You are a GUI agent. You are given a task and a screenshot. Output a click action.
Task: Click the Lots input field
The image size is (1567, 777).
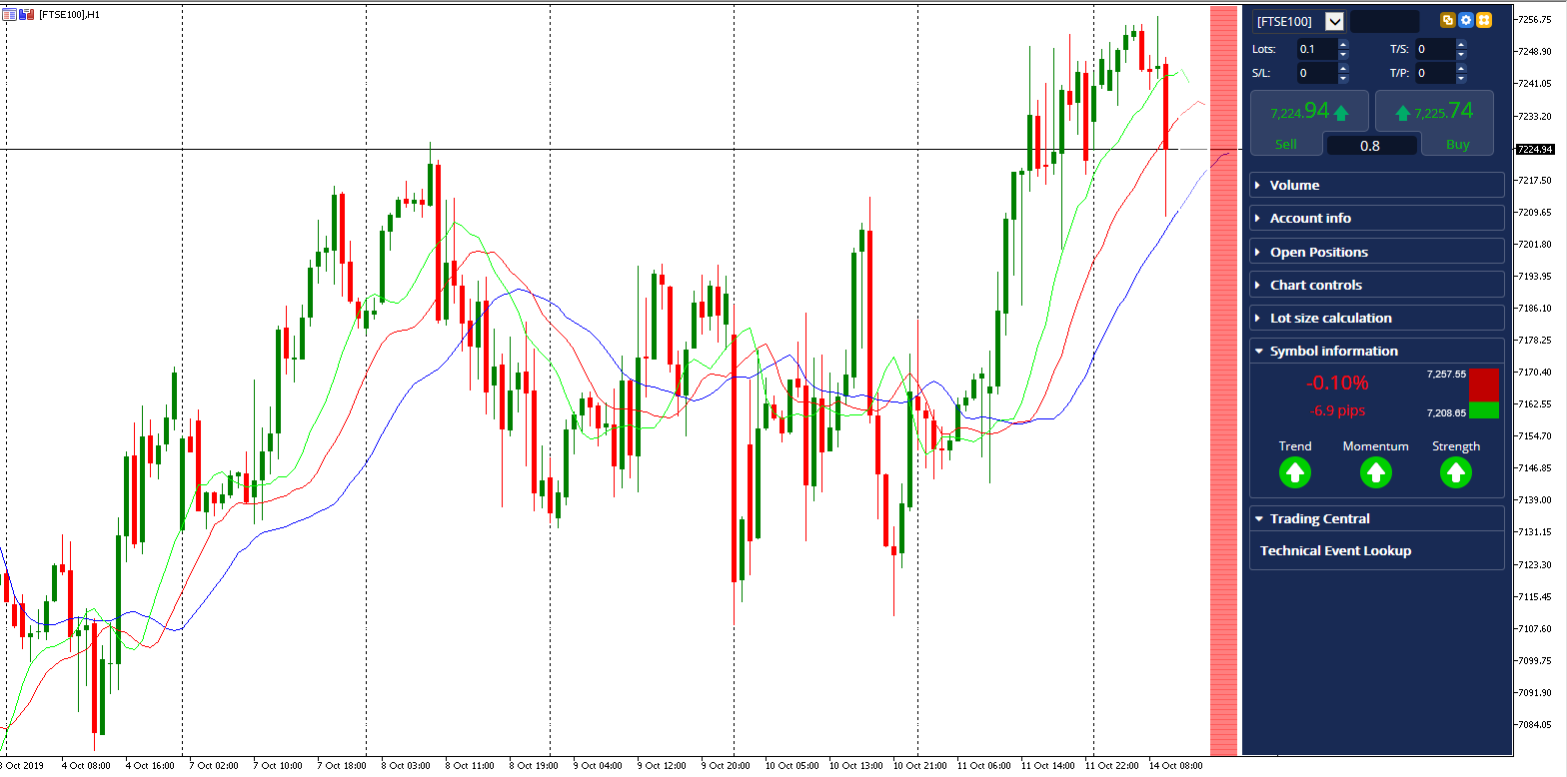click(1316, 49)
